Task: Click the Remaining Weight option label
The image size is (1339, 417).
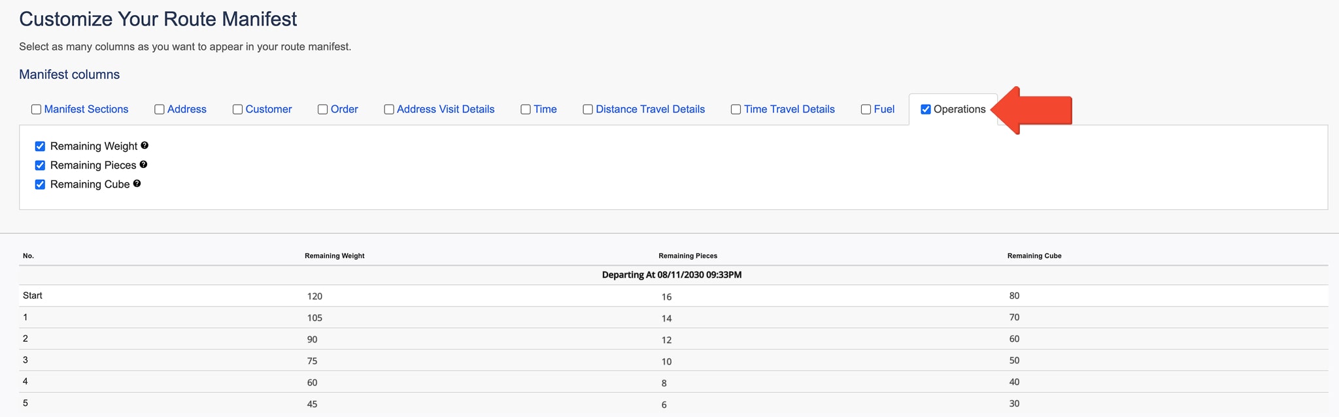Action: 94,146
